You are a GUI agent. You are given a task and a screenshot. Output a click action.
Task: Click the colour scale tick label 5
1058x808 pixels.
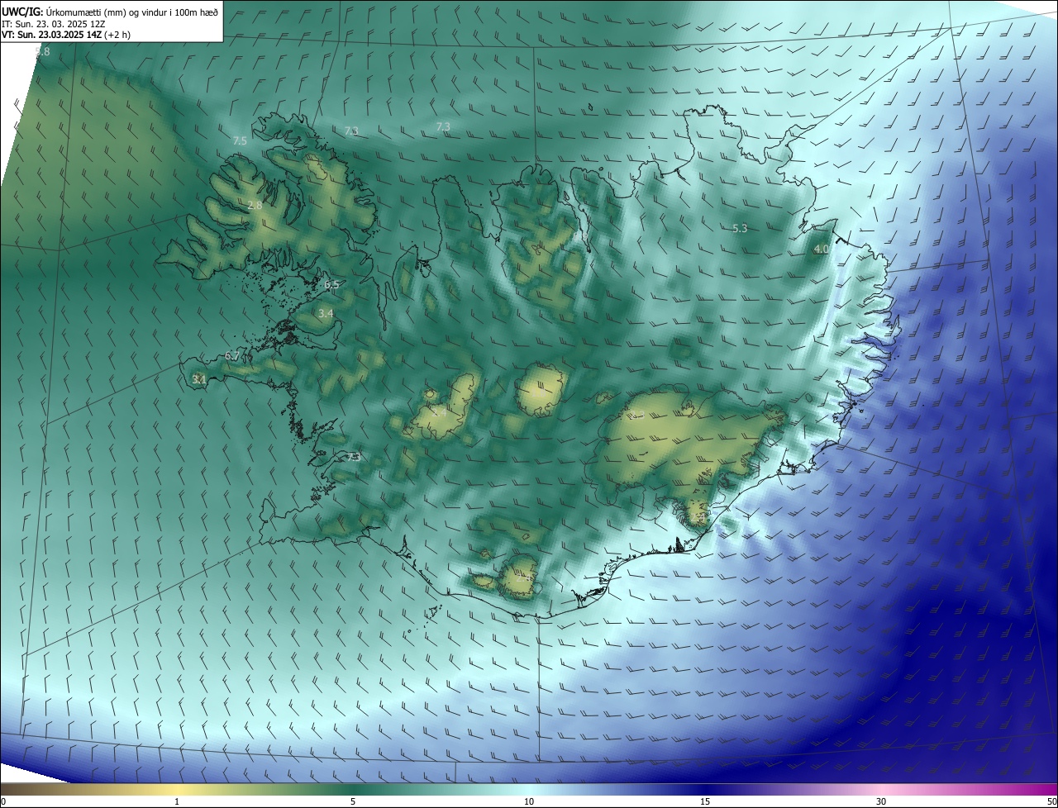[x=353, y=801]
